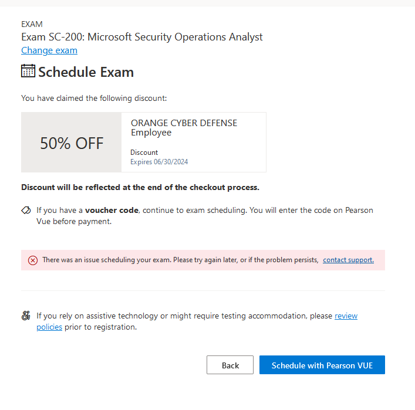Click the Schedule Exam heading

(86, 72)
